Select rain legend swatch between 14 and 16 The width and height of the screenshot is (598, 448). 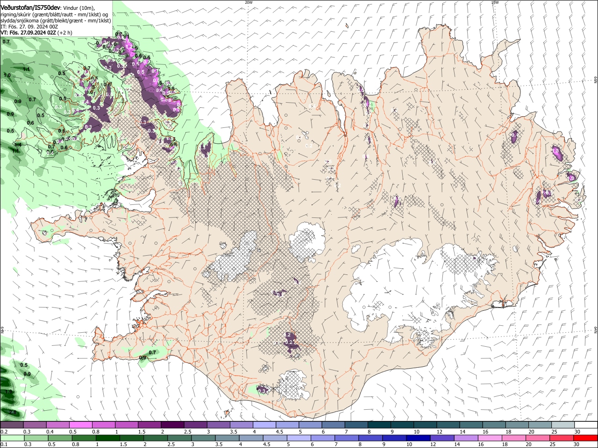466,438
